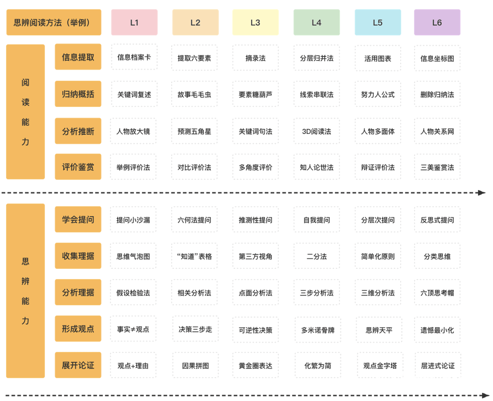Select the 反思式提问 cell

click(437, 220)
